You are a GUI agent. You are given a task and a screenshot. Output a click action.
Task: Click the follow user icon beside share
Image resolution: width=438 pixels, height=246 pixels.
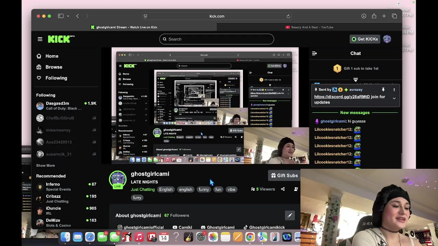[296, 189]
